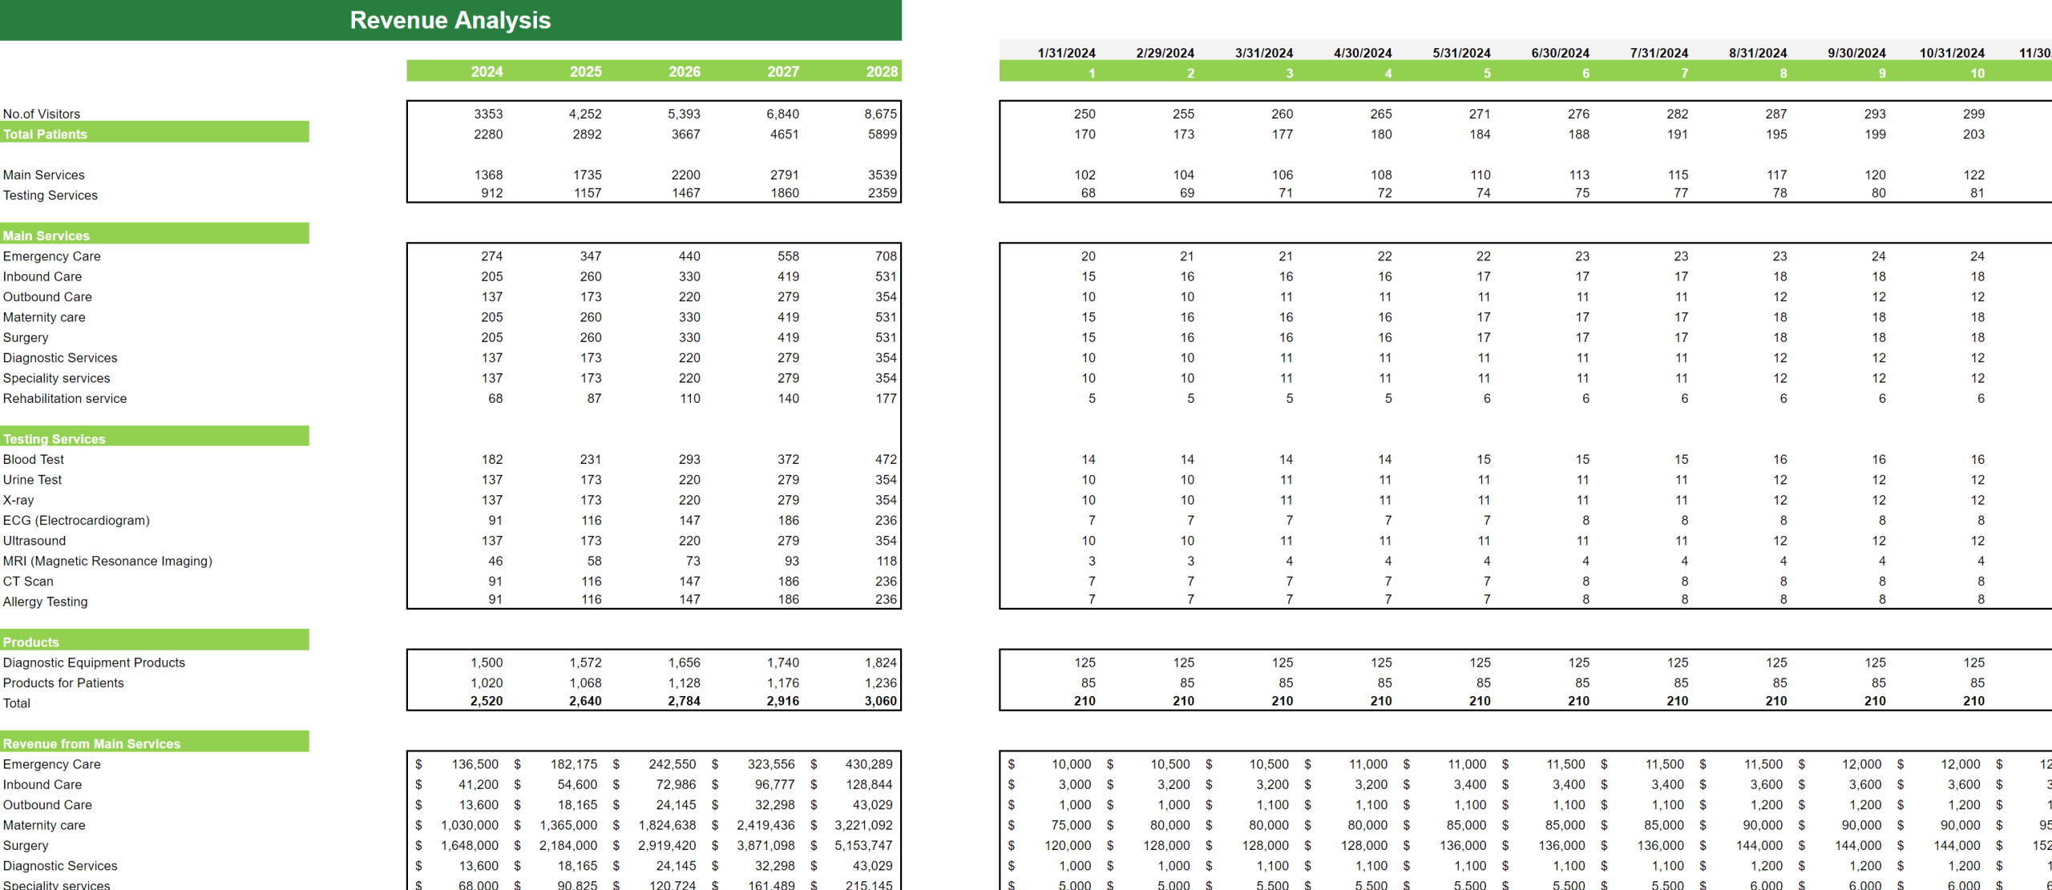Click January visitors value 250
2052x890 pixels.
1085,114
